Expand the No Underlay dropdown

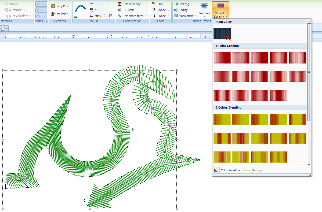[134, 4]
